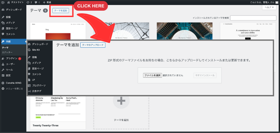Open the comments bubble icon in admin bar
Screen dimensions: 280x133
click(x=36, y=2)
